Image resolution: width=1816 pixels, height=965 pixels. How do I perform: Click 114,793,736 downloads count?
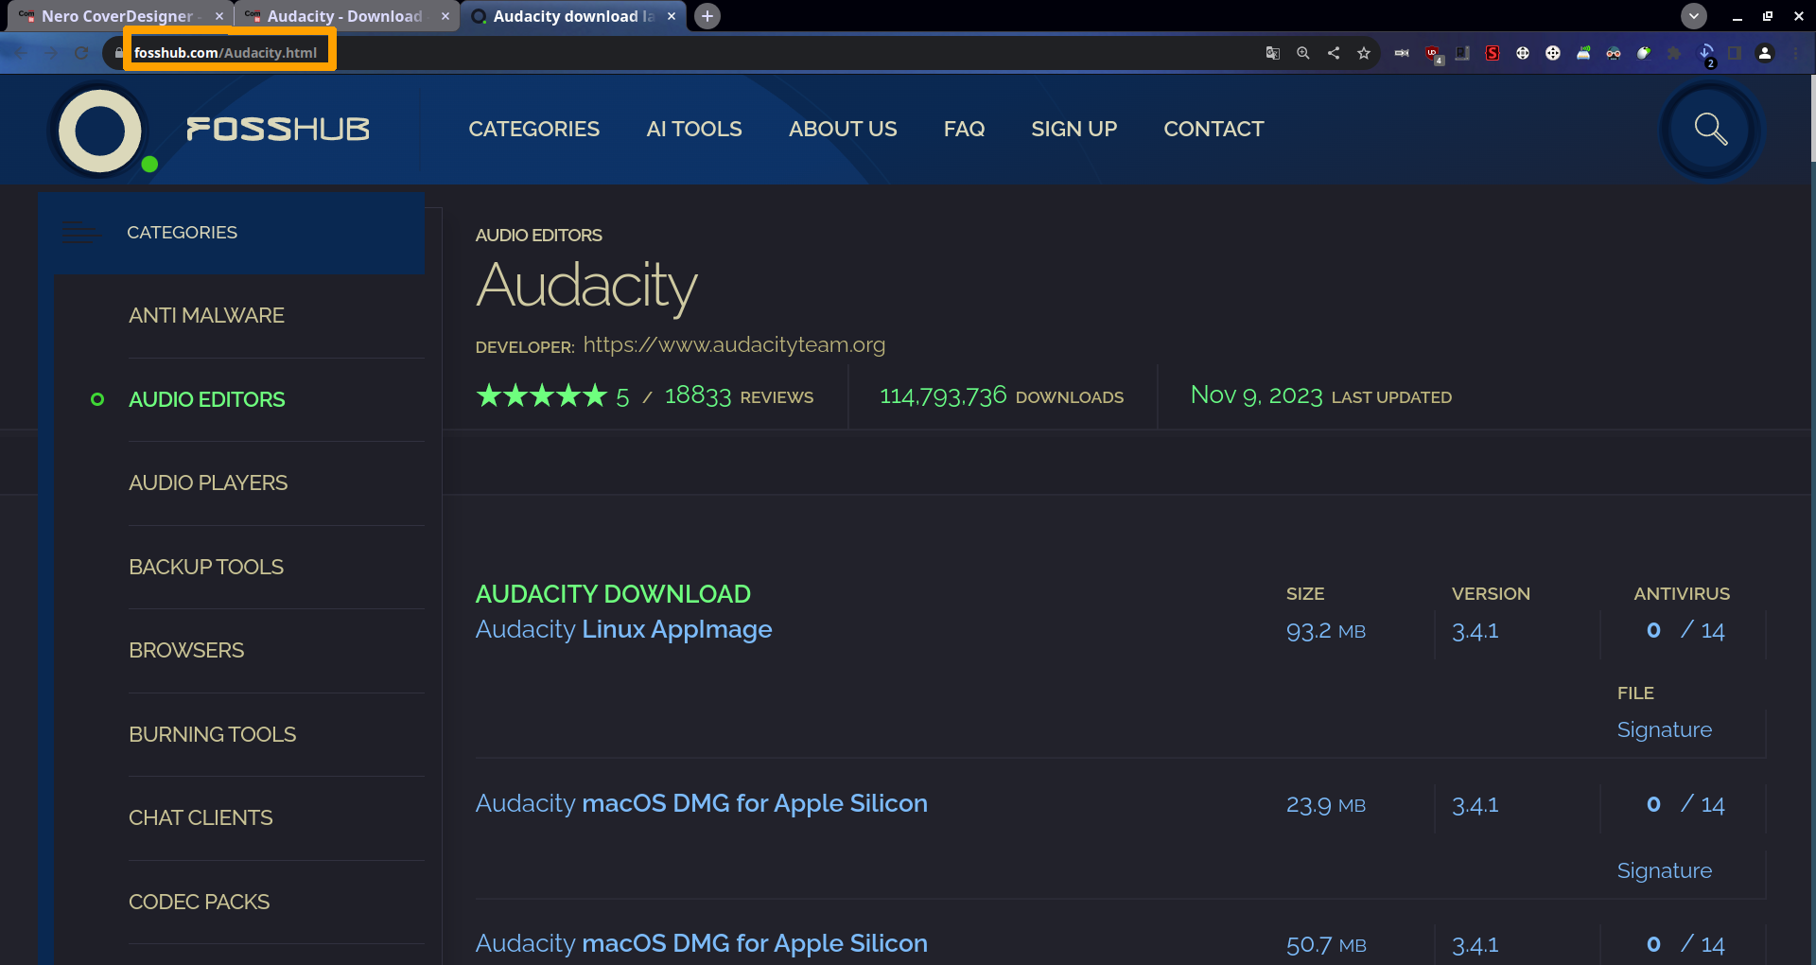[943, 395]
